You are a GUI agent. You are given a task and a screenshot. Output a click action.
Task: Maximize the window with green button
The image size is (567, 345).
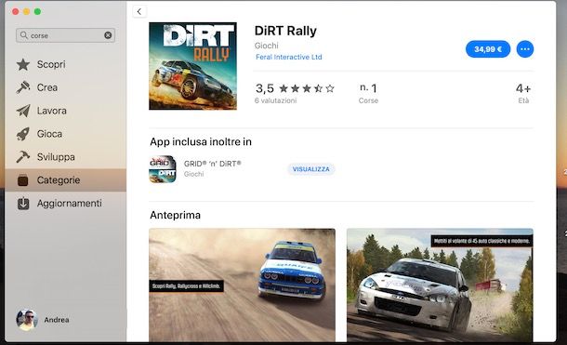(x=37, y=11)
